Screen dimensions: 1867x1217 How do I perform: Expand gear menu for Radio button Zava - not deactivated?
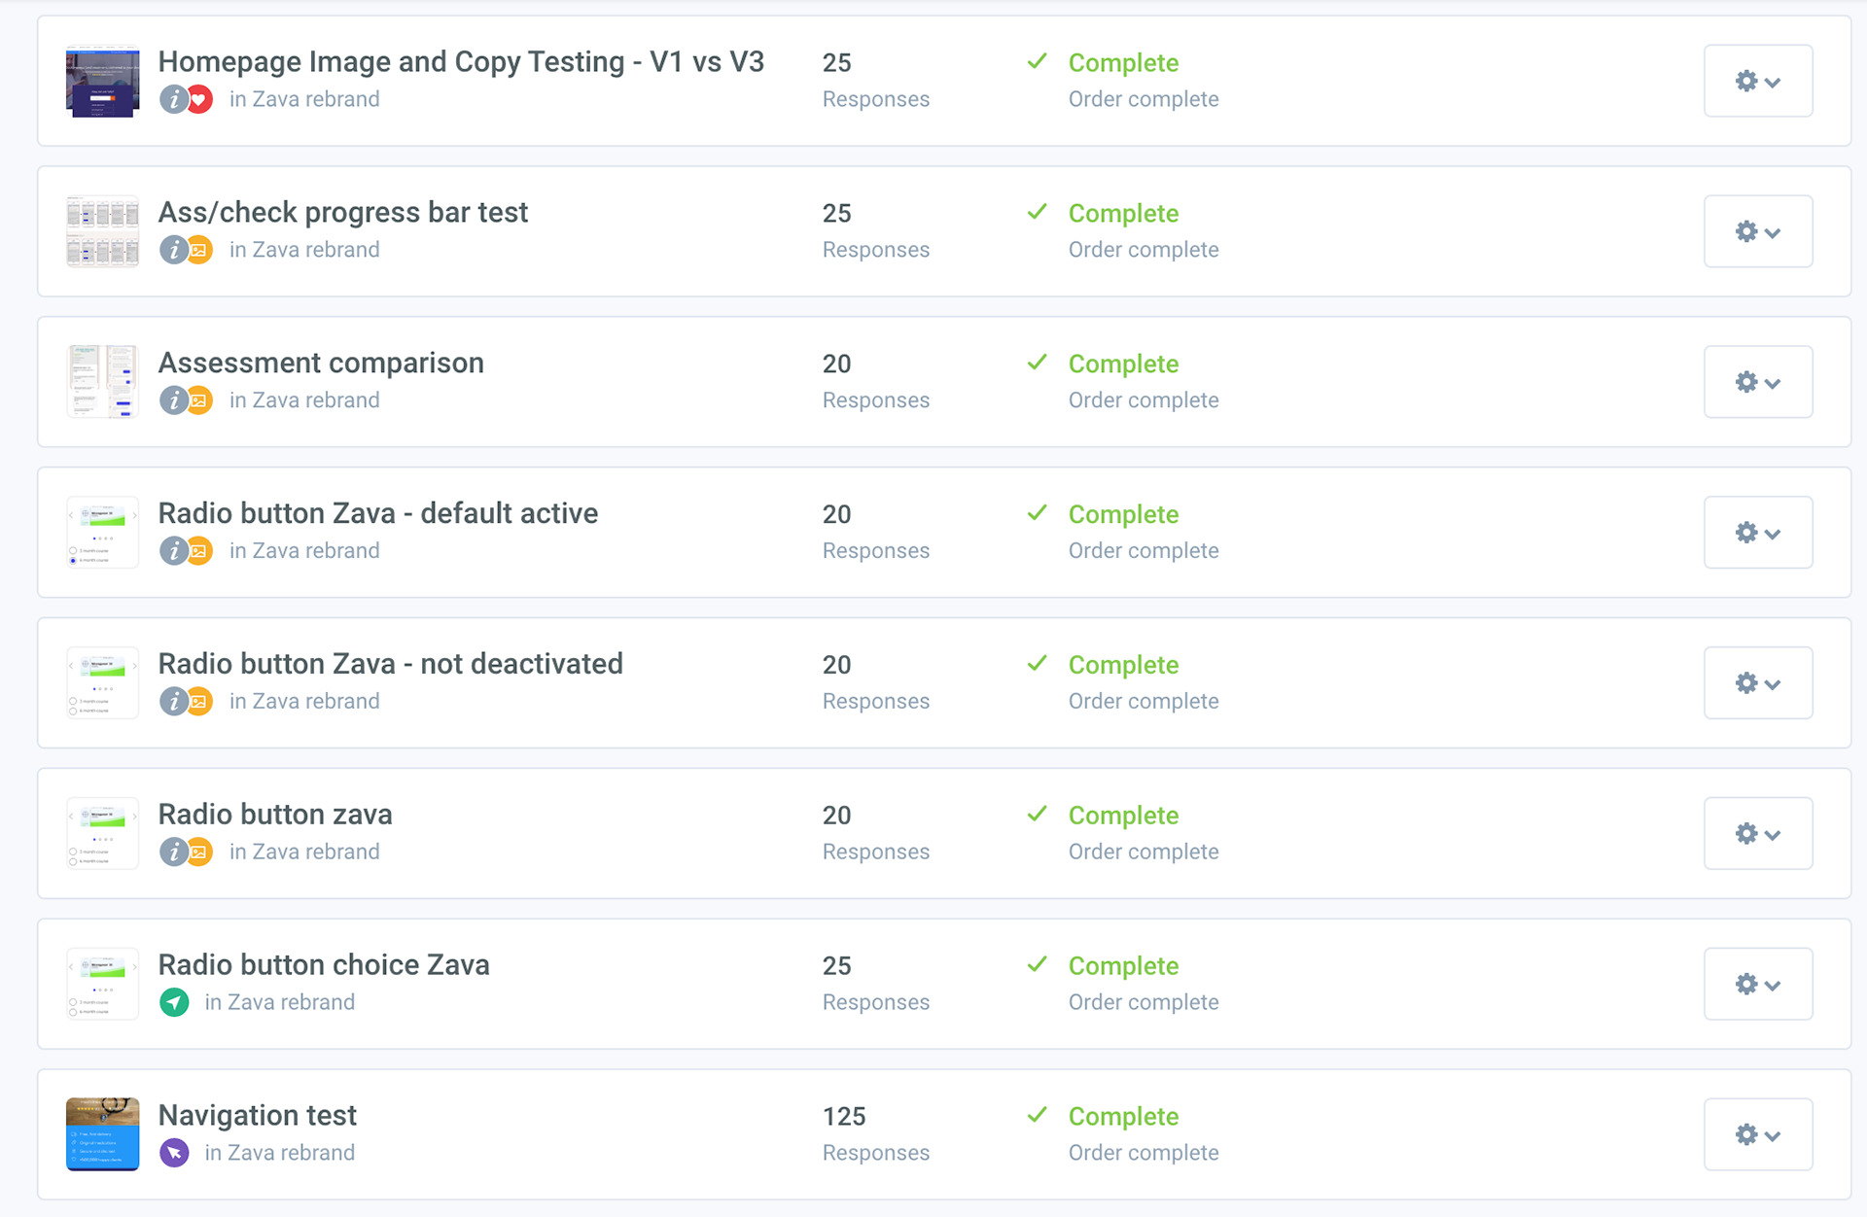click(1758, 682)
